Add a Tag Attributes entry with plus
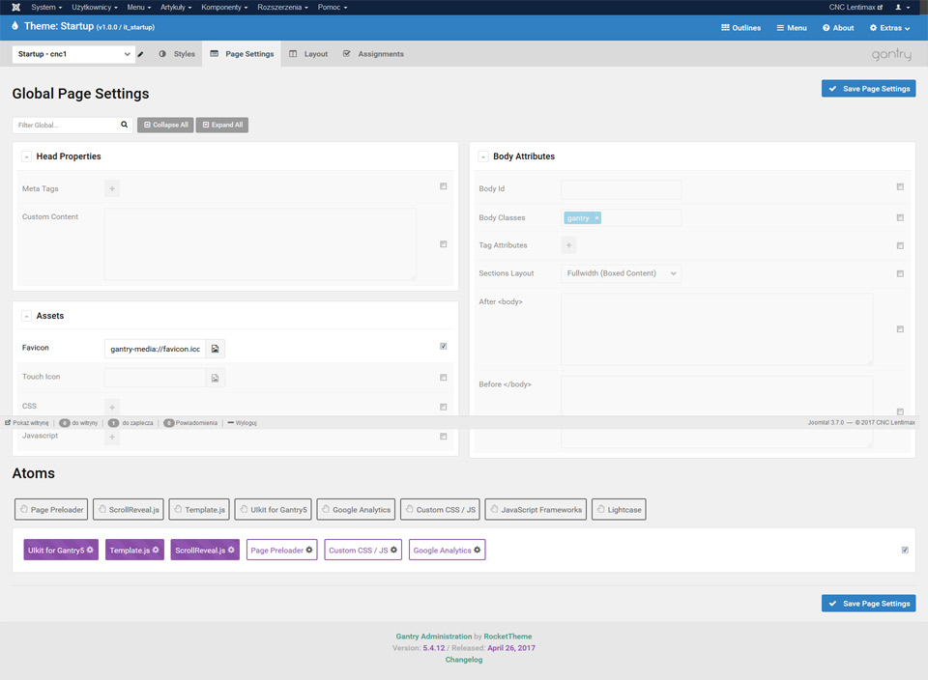Image resolution: width=928 pixels, height=680 pixels. click(x=568, y=244)
